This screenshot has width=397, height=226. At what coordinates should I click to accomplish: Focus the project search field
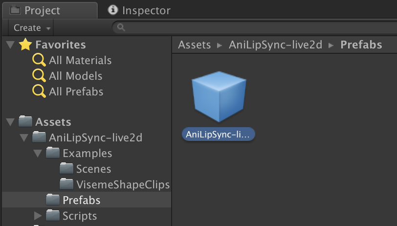tap(255, 27)
